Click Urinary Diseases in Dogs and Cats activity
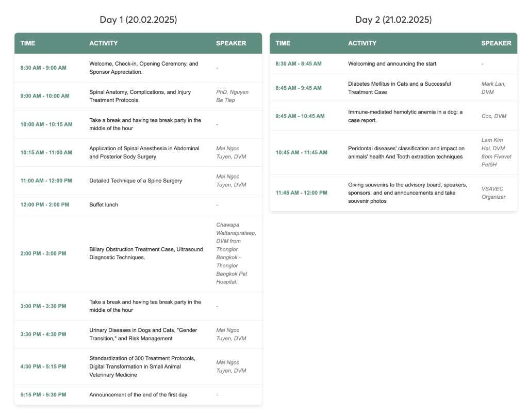Image resolution: width=528 pixels, height=415 pixels. 143,334
